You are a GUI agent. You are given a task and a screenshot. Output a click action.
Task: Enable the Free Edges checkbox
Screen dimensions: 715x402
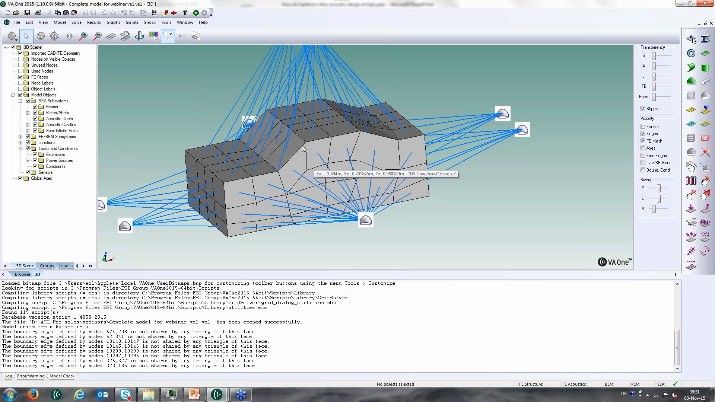(643, 156)
